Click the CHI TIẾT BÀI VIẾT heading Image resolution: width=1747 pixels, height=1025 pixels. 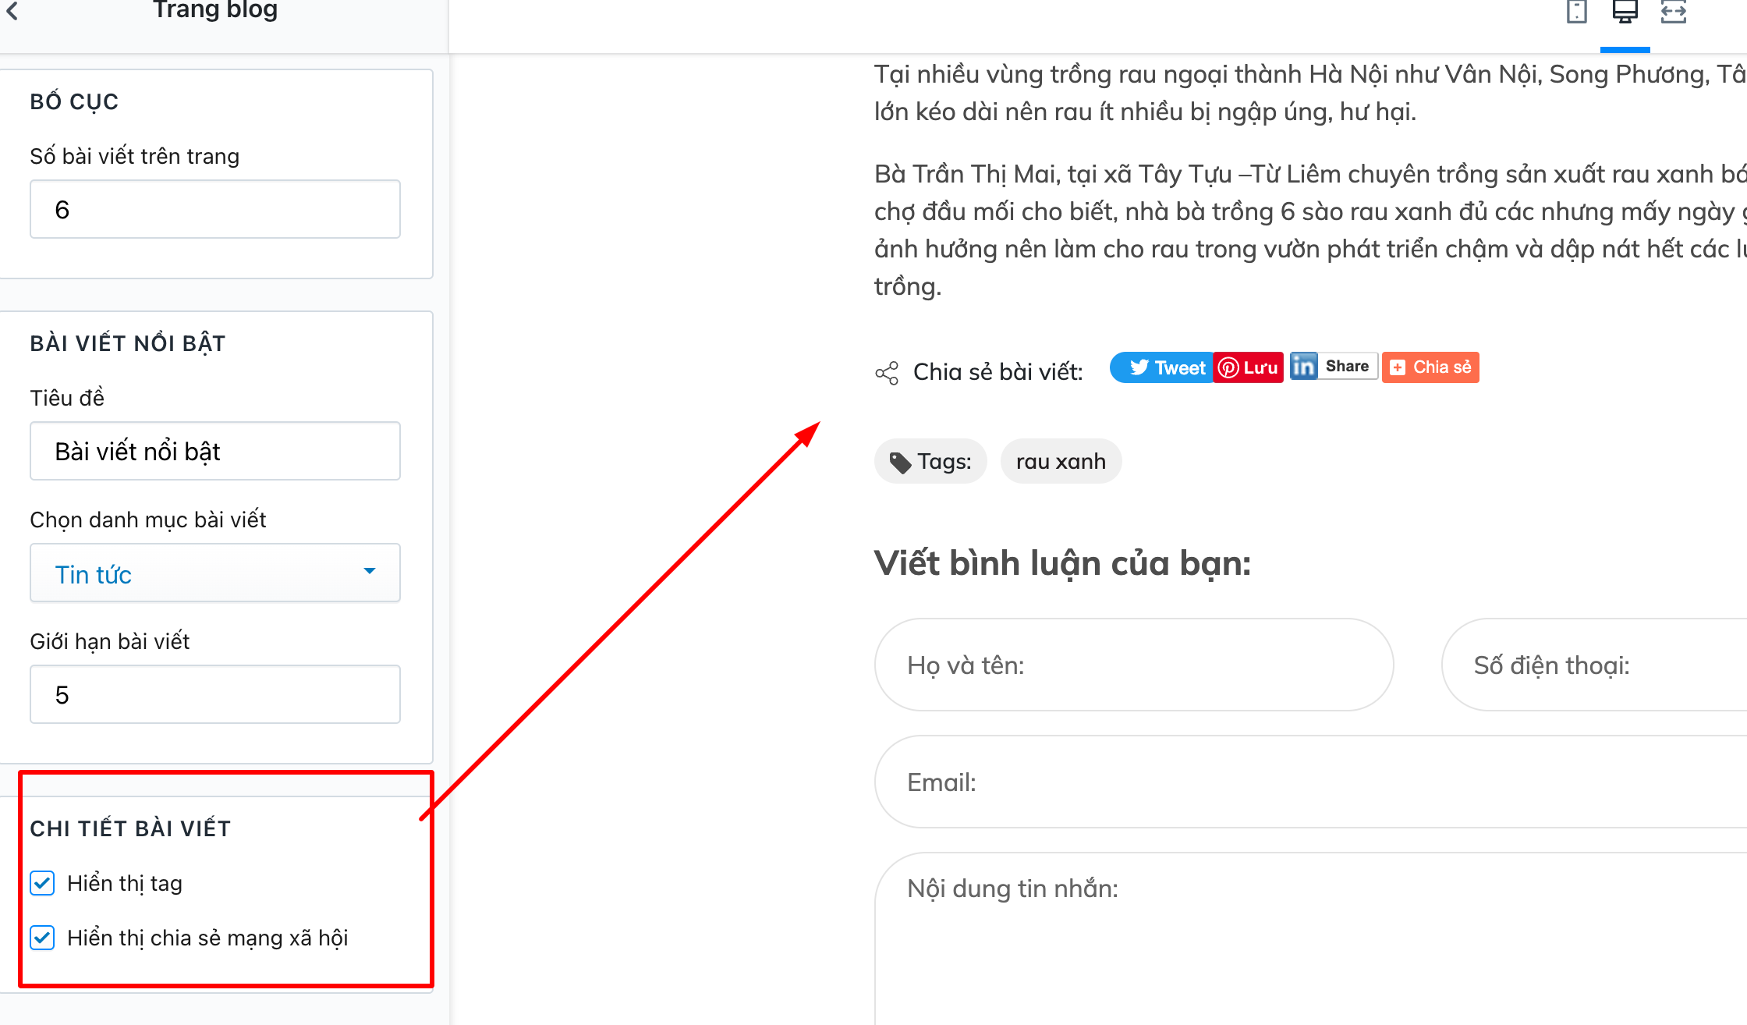coord(130,828)
